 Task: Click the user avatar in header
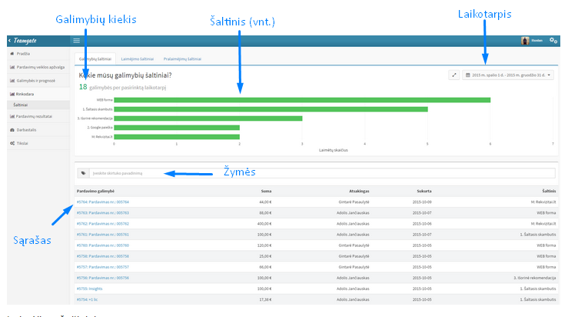point(525,41)
